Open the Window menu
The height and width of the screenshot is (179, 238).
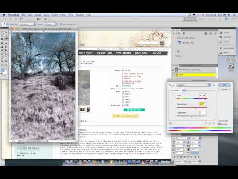80,15
